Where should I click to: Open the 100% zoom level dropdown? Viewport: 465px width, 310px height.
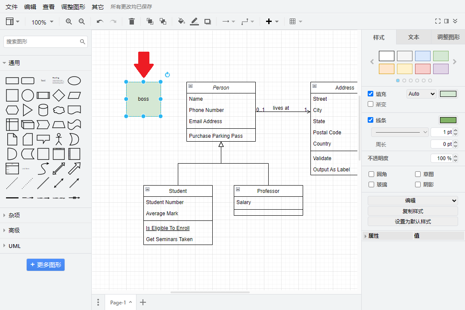click(42, 22)
